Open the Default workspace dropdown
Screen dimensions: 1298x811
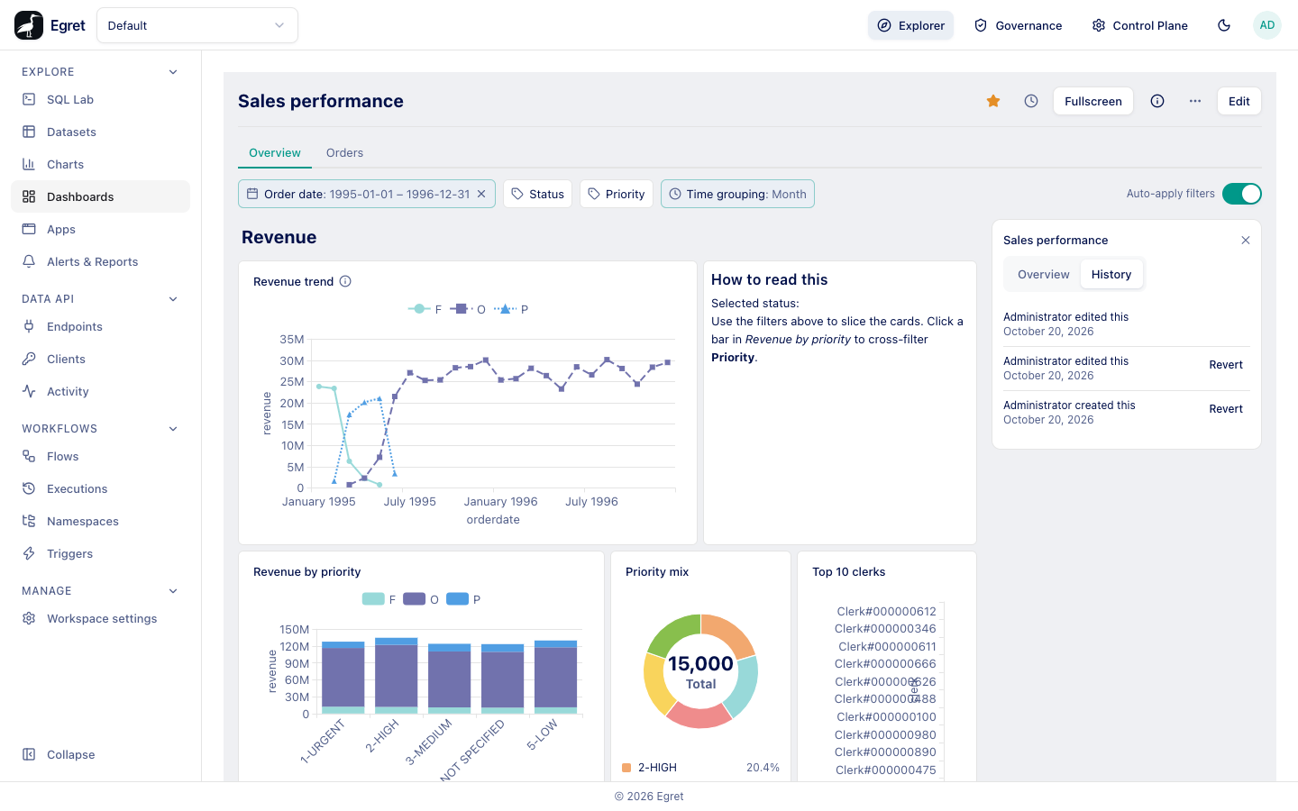pyautogui.click(x=197, y=25)
